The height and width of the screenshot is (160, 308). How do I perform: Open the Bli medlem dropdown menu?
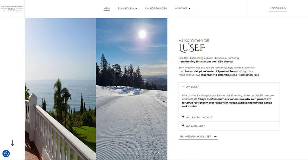tap(127, 8)
